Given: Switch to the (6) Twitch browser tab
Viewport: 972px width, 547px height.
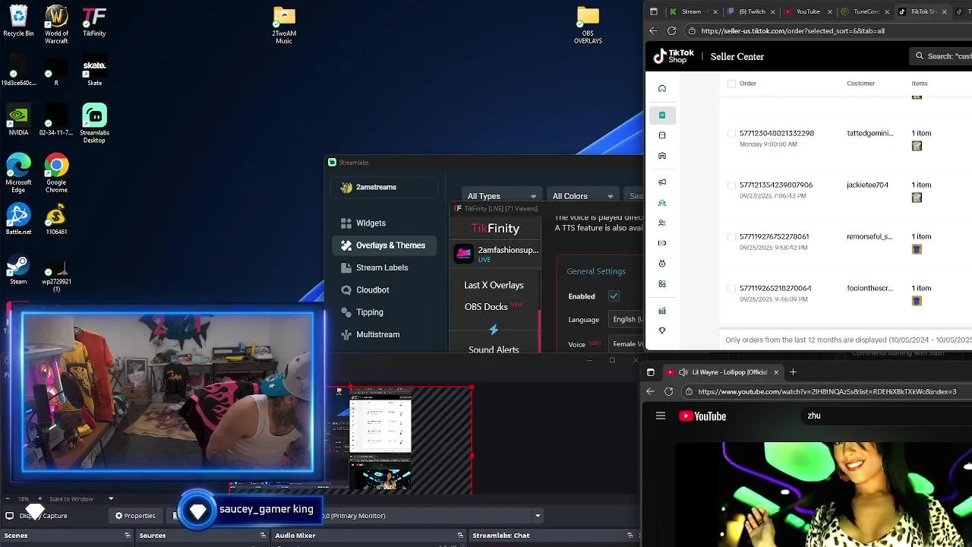Looking at the screenshot, I should point(751,11).
